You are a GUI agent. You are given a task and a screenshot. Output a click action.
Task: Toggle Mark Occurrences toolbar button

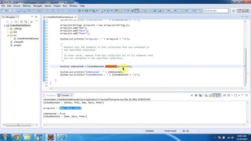pyautogui.click(x=137, y=11)
